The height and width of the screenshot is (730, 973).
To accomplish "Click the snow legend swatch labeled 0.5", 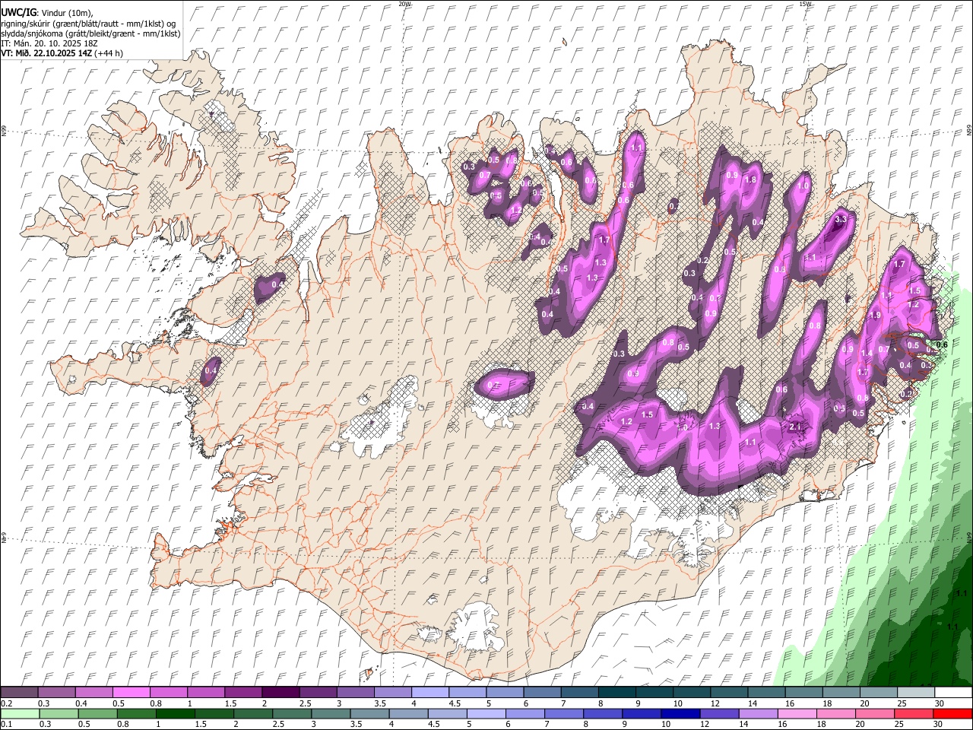I will click(131, 692).
